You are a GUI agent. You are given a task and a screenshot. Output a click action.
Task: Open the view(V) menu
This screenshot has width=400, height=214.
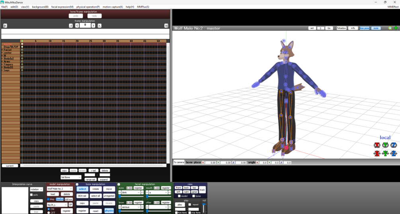pos(25,7)
